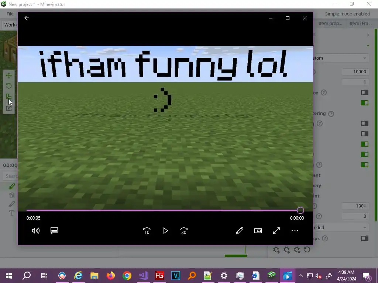This screenshot has width=378, height=283.
Task: Launch Firefox from taskbar
Action: (x=111, y=276)
